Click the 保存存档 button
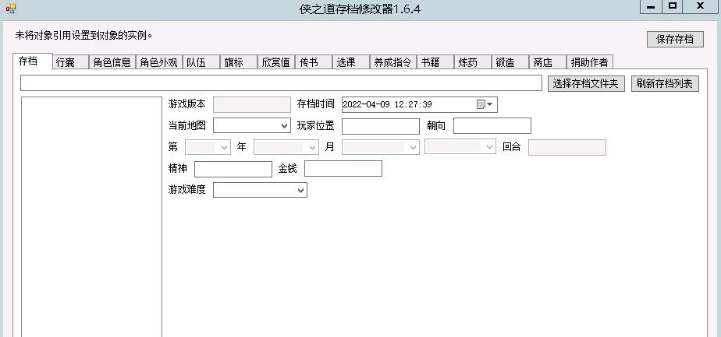This screenshot has height=337, width=721. (x=675, y=40)
